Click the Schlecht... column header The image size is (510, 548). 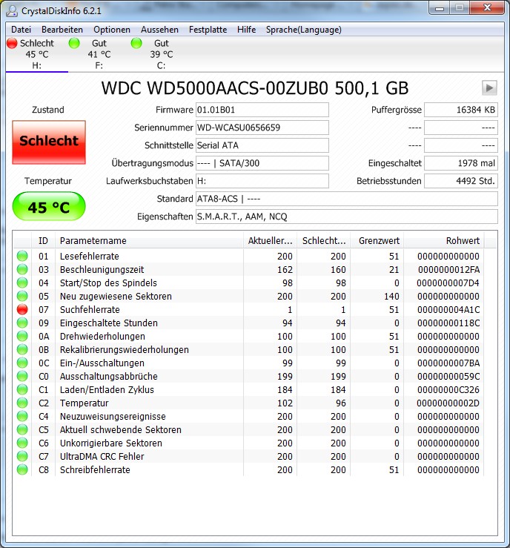click(x=323, y=241)
